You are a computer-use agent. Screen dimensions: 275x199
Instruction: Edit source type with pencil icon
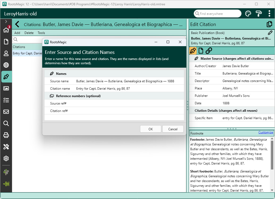[x=270, y=33]
